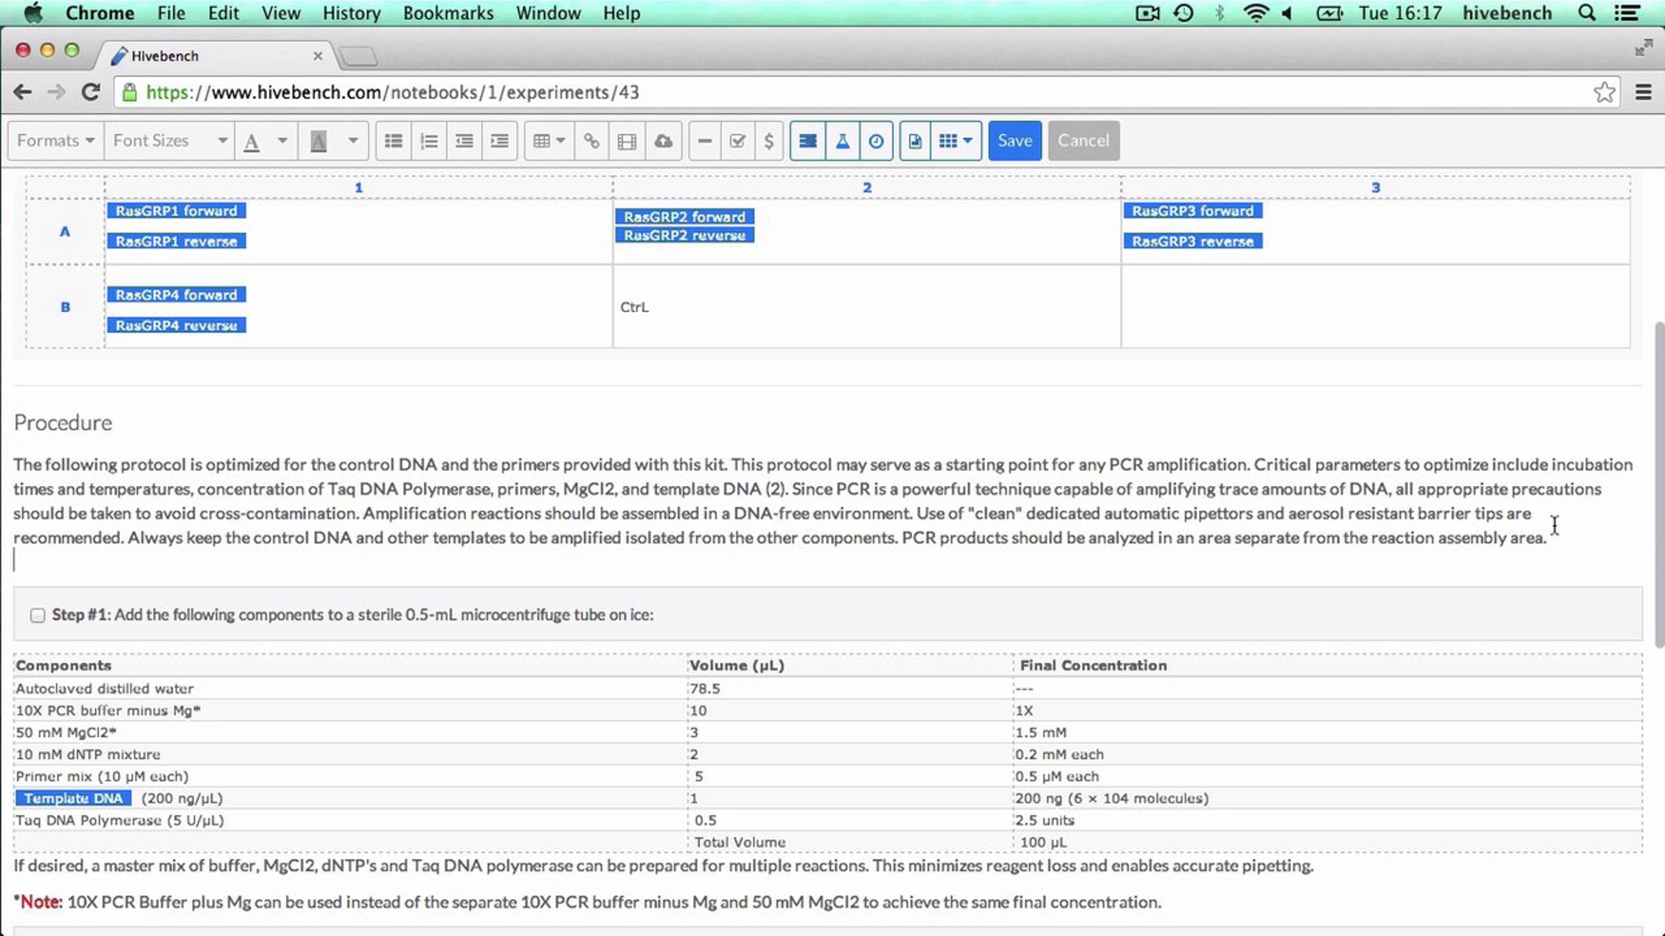Save the experiment
The image size is (1665, 936).
[1015, 141]
